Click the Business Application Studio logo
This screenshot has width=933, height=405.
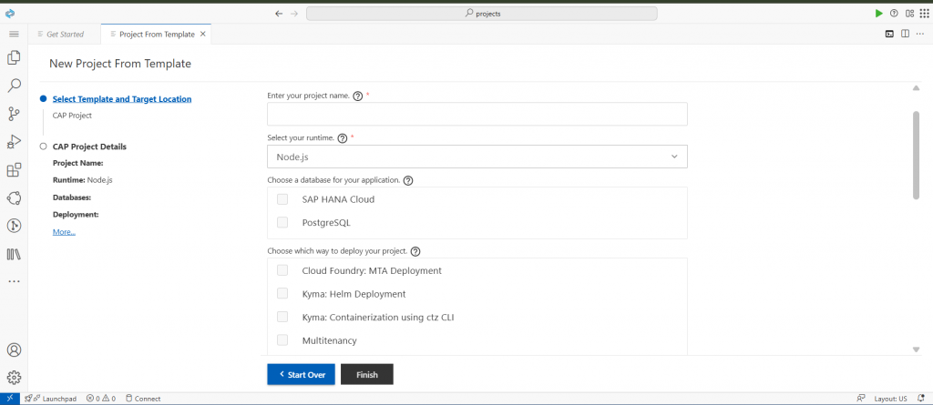(9, 13)
